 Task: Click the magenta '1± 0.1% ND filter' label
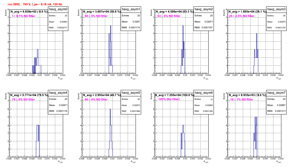click(24, 16)
